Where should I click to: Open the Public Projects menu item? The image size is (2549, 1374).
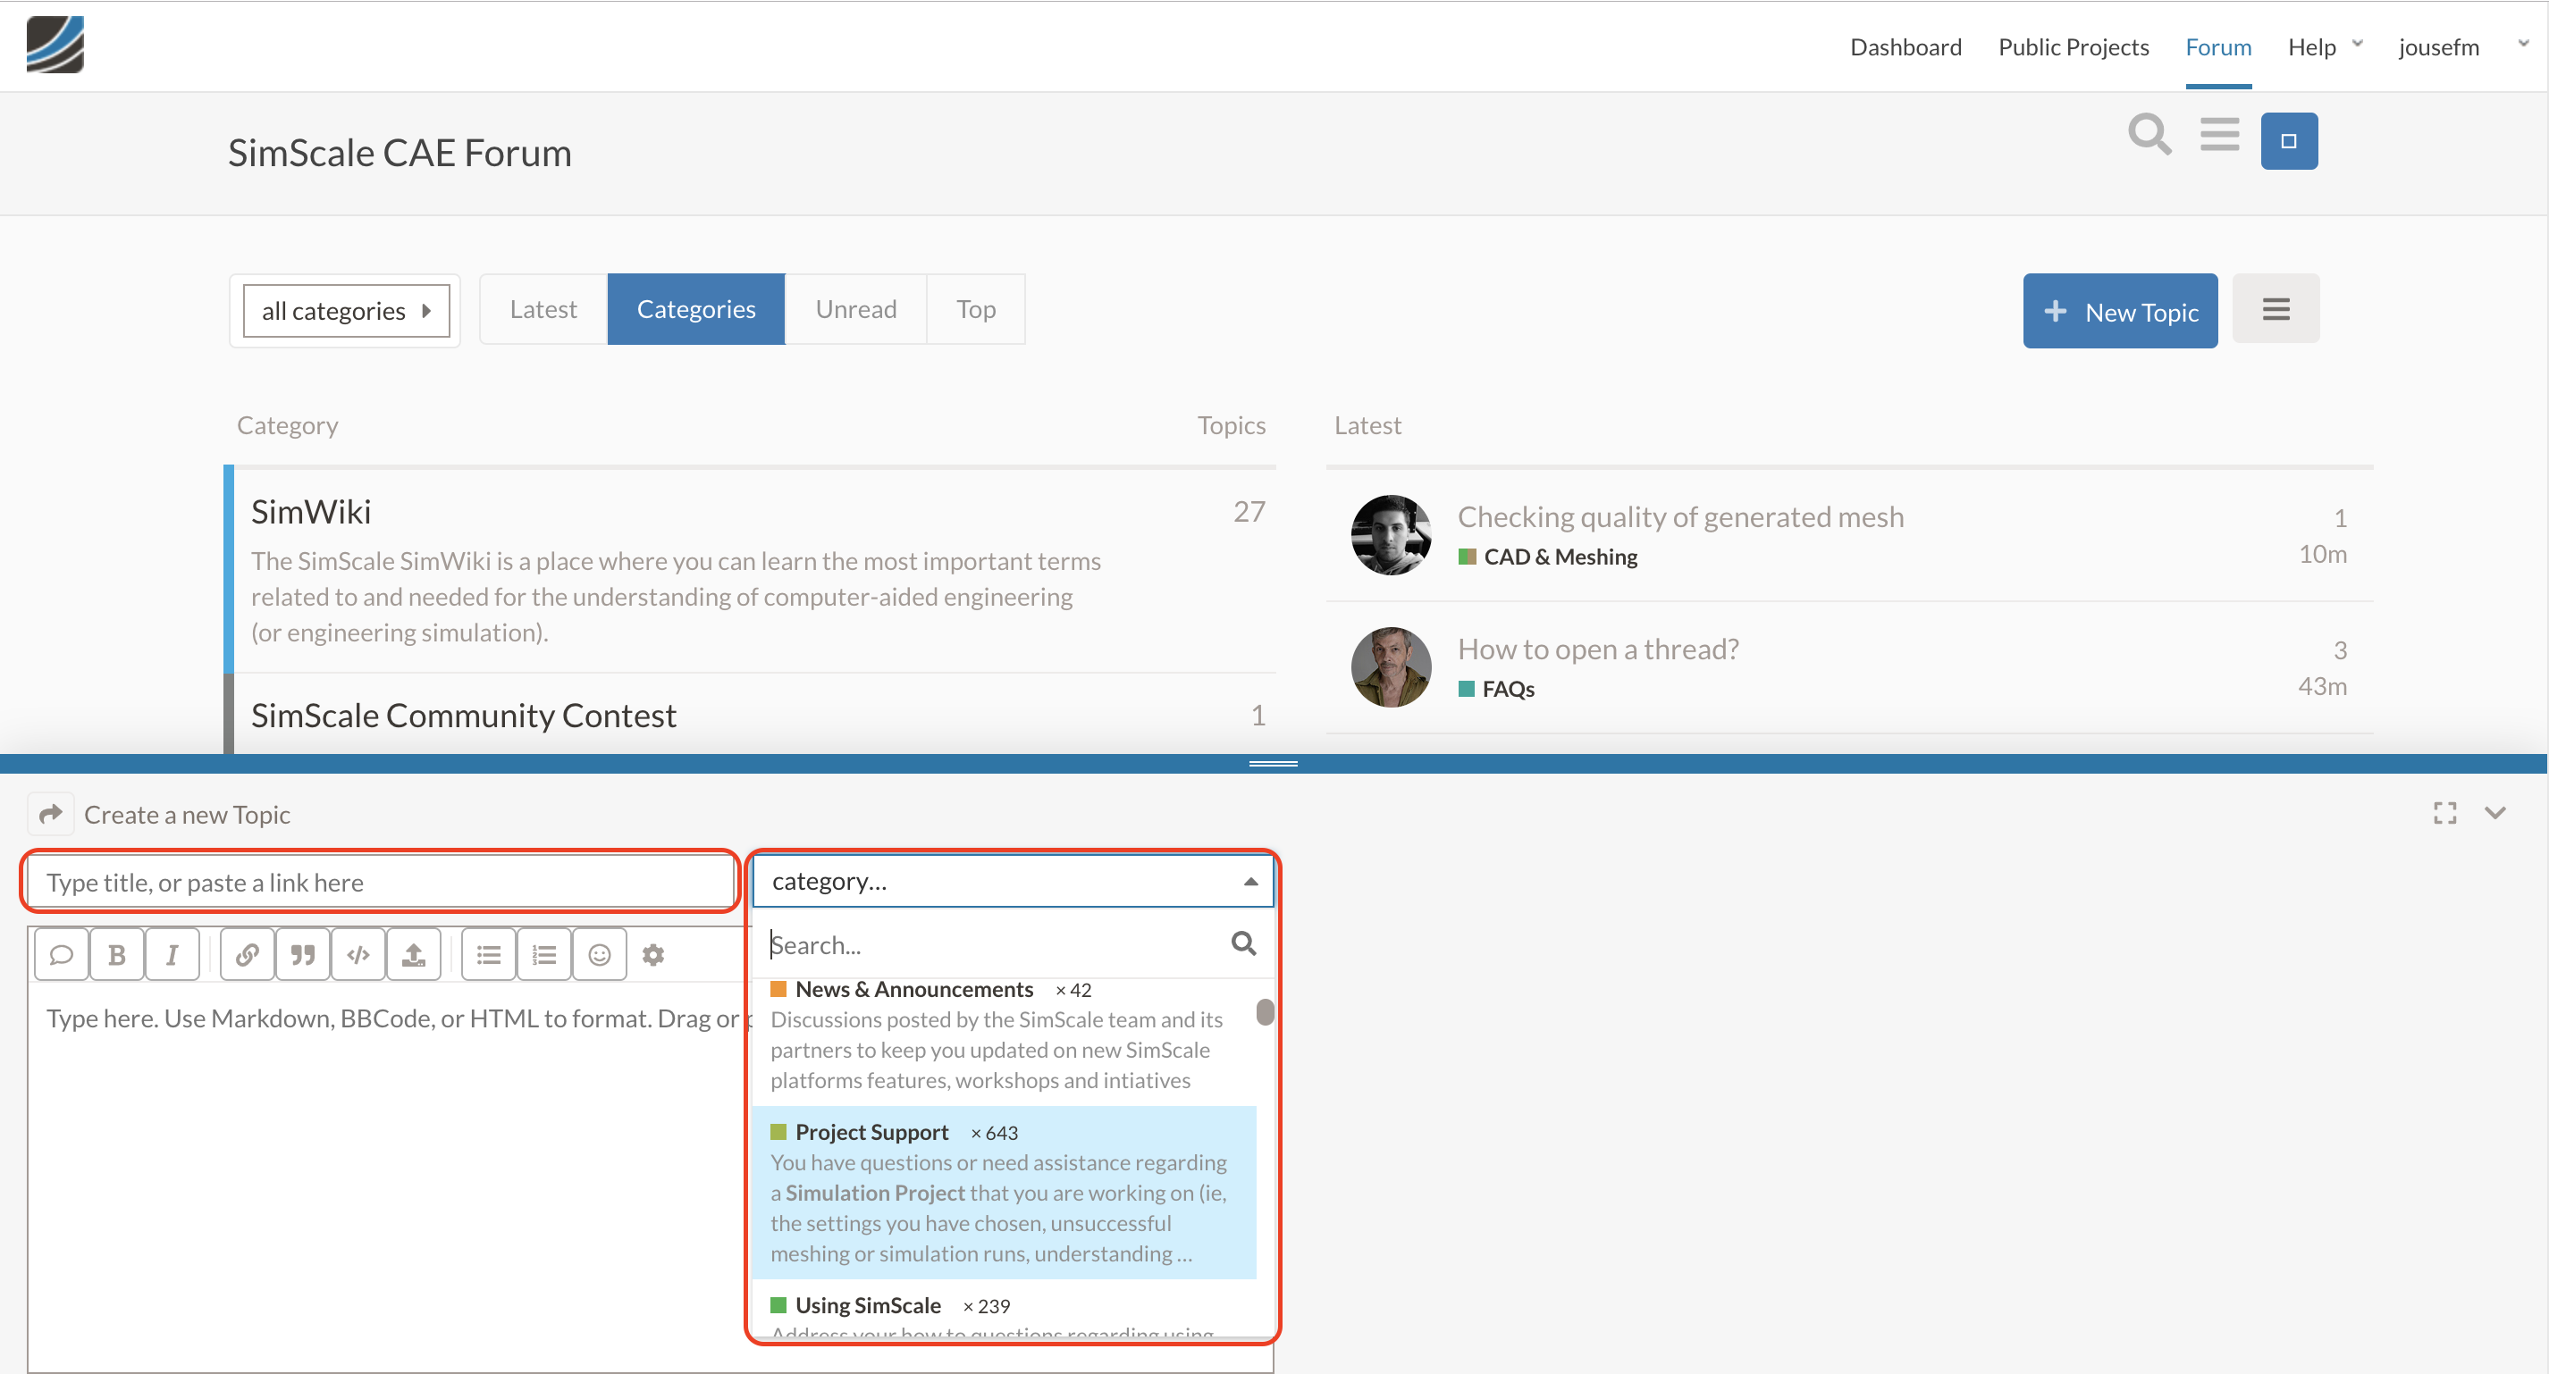click(x=2073, y=46)
